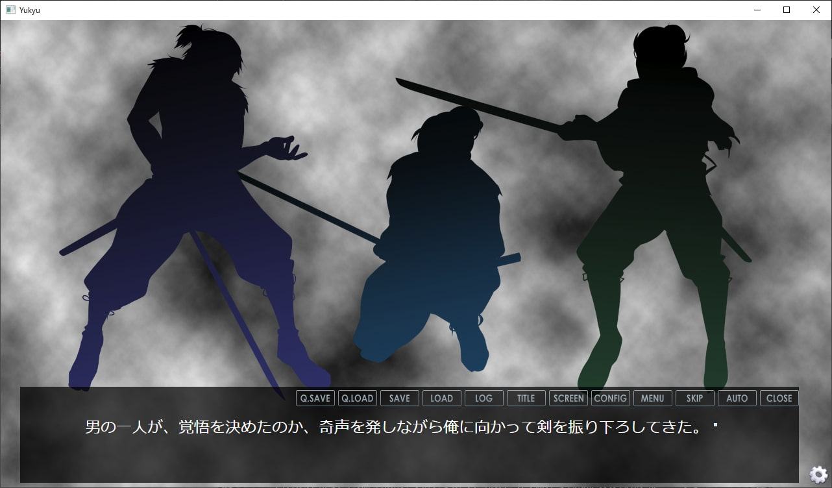Enable SKIP mode for dialogue

(x=694, y=398)
